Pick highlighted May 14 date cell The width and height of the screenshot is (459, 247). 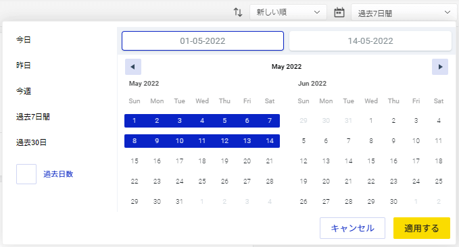coord(270,141)
